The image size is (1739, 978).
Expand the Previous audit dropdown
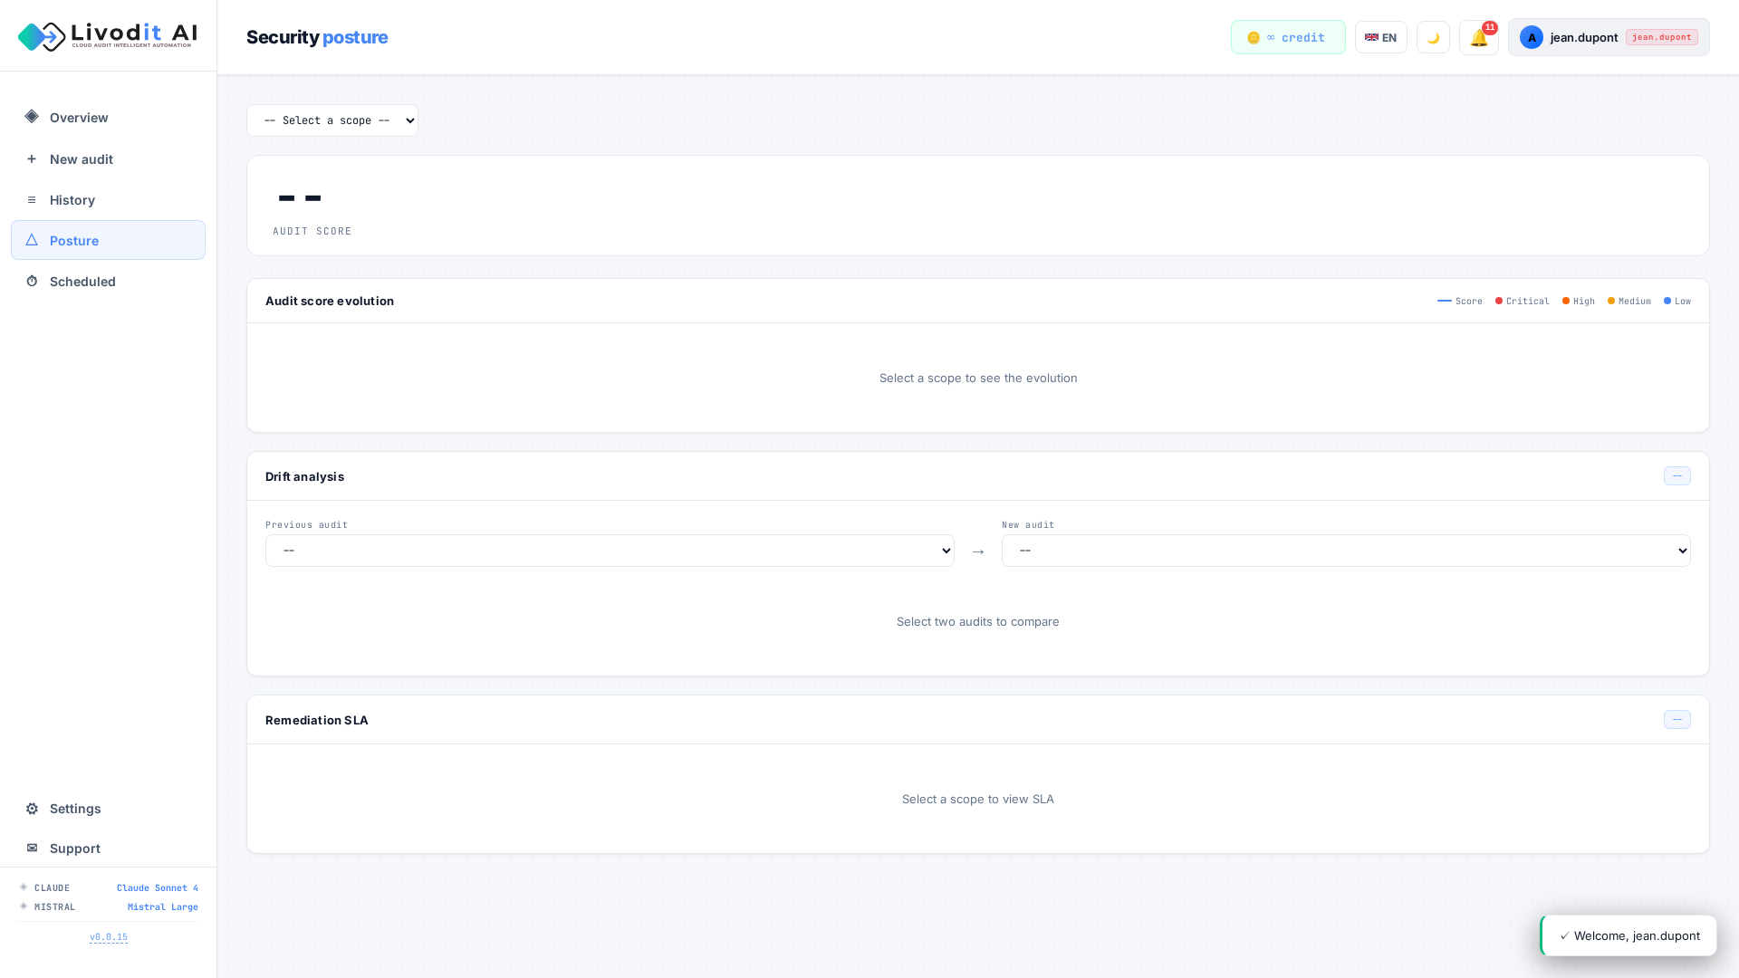(610, 551)
